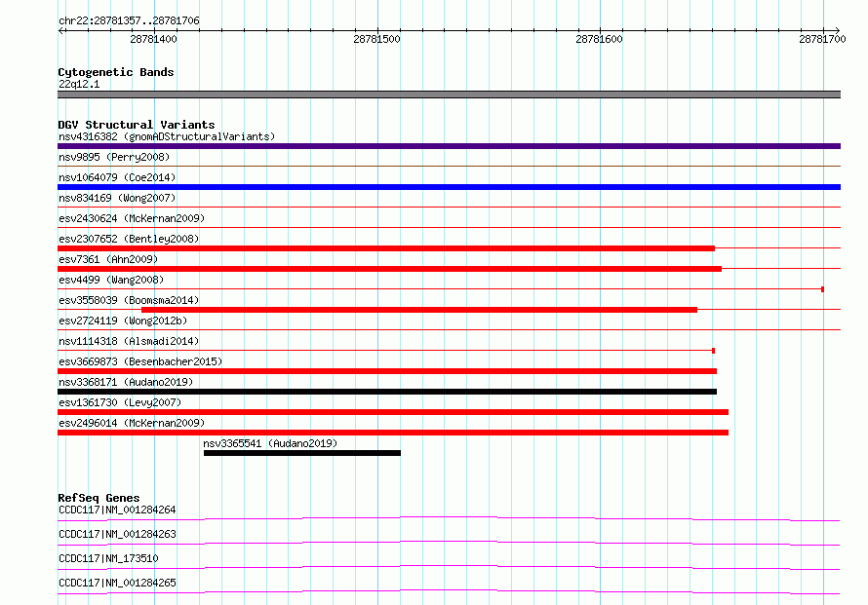Click the esv7361 (Ahn2009) label
Viewport: 868px width, 605px height.
108,259
